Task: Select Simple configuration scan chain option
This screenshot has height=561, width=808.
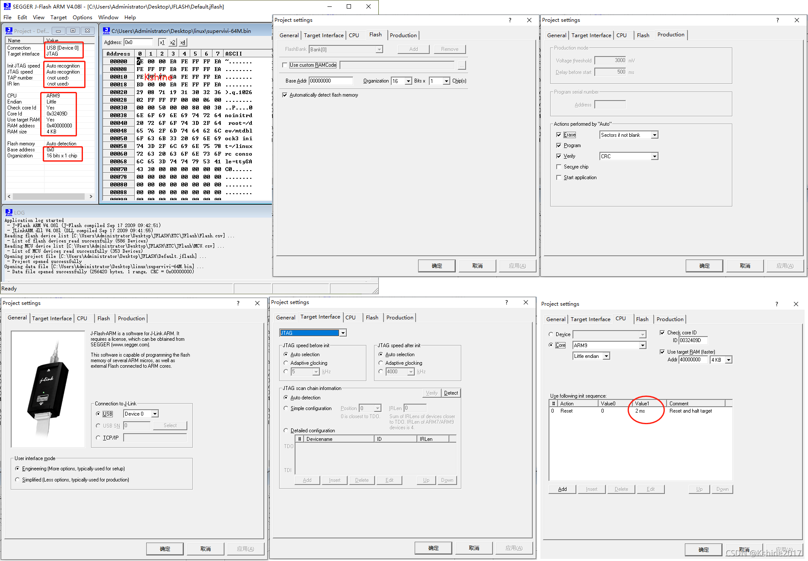Action: pos(286,408)
